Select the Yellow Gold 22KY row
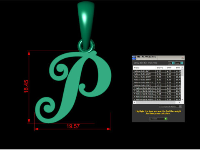 [x=157, y=85]
